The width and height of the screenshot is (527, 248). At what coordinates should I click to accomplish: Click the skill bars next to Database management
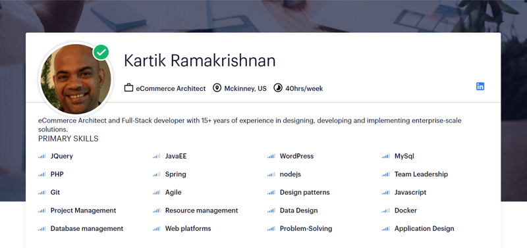(x=42, y=229)
